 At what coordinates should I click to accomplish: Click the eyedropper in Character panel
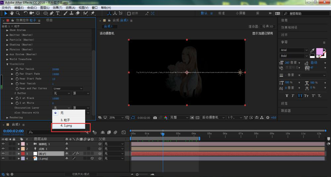(x=312, y=50)
